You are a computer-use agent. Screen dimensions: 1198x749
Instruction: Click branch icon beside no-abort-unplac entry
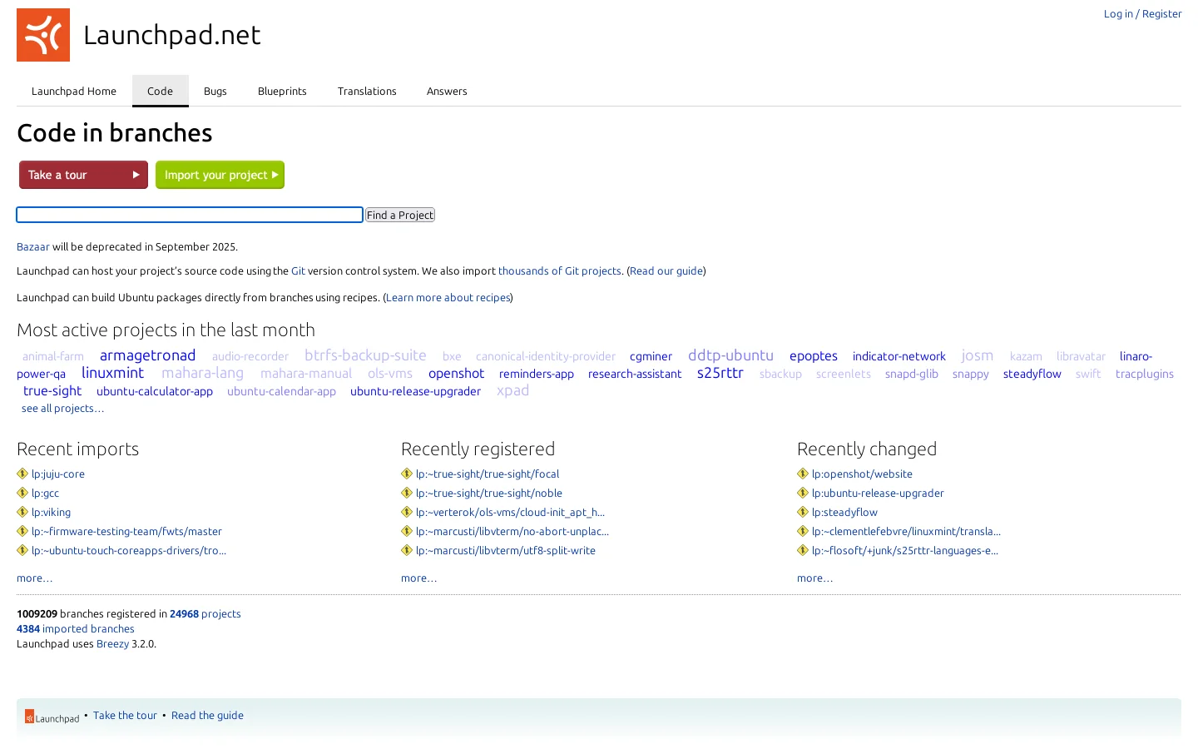(x=407, y=531)
